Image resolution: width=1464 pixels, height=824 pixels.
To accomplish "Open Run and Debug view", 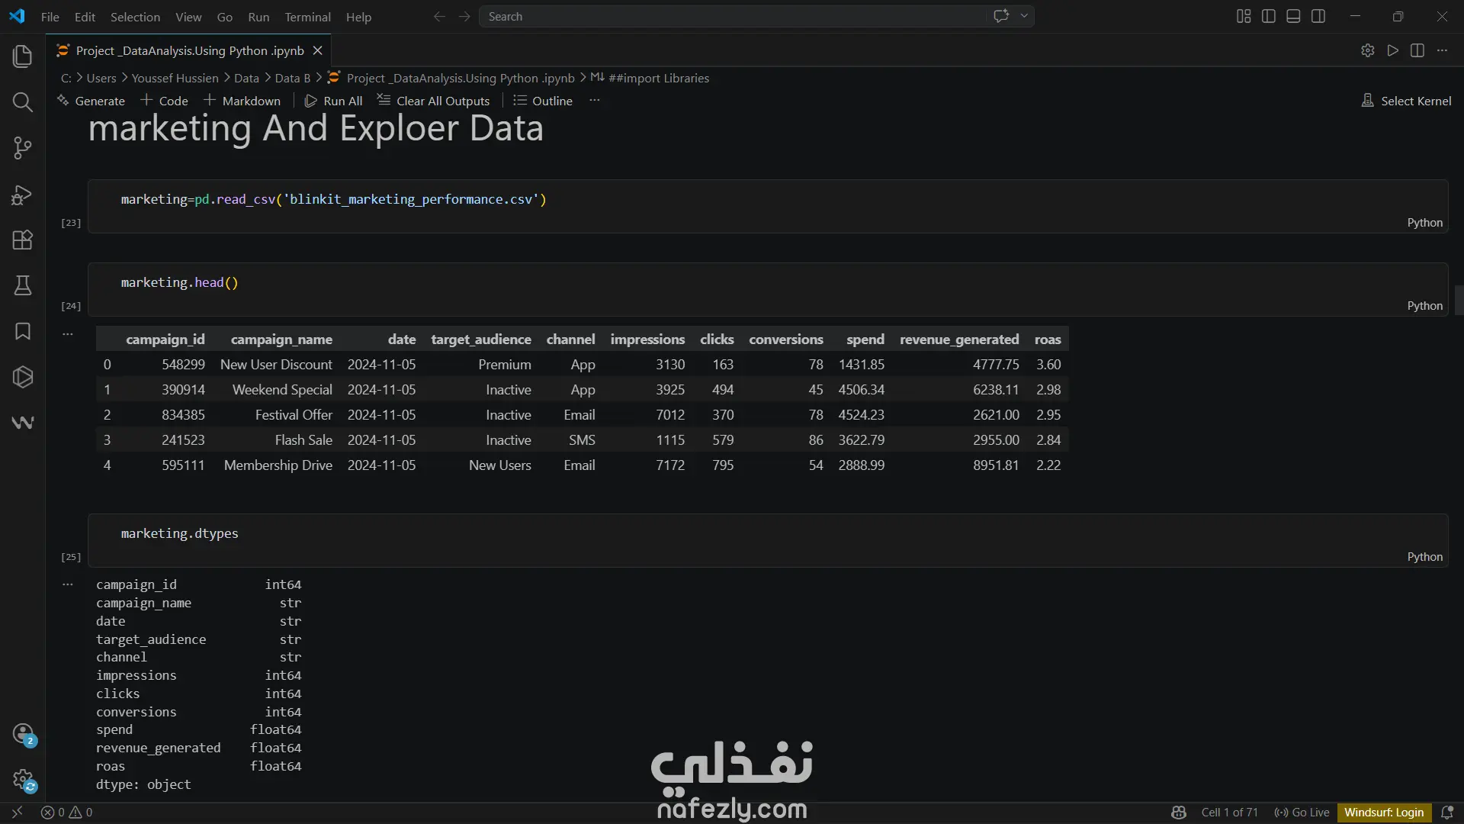I will pyautogui.click(x=23, y=195).
